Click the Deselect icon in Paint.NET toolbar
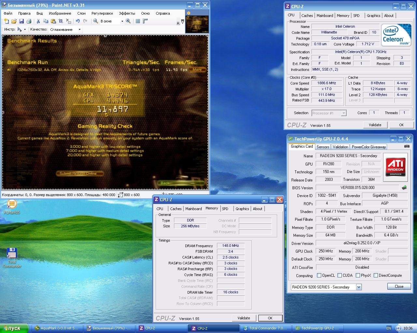Screen dimensions: 417x333 [x=68, y=21]
